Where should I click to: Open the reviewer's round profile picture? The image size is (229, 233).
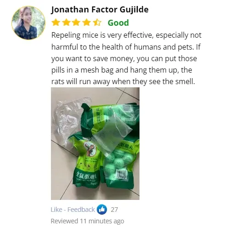28,23
